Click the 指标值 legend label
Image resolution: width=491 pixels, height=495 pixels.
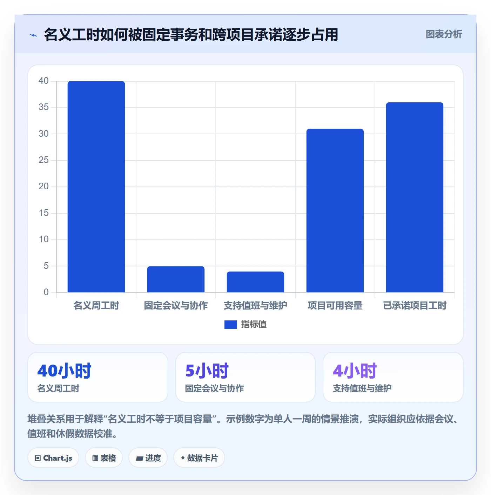(254, 325)
